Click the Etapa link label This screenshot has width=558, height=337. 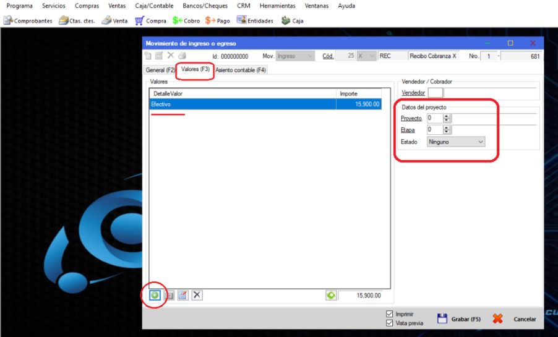click(408, 130)
